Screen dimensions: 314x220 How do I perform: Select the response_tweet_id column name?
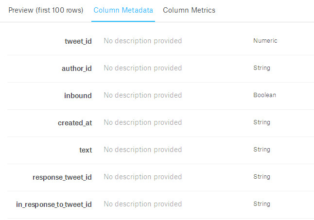[62, 177]
